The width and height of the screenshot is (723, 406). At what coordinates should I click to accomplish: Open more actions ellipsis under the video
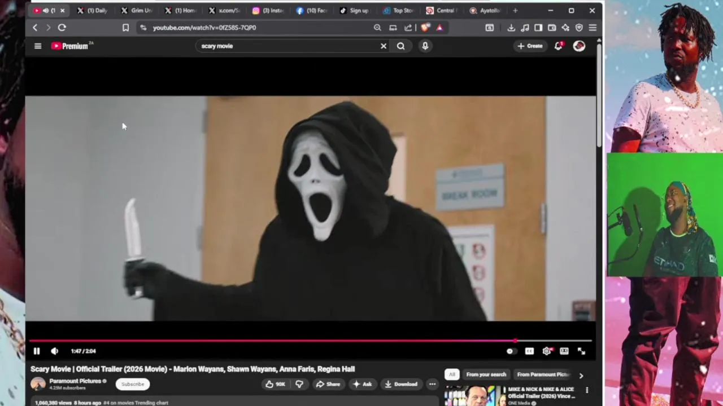click(x=432, y=384)
